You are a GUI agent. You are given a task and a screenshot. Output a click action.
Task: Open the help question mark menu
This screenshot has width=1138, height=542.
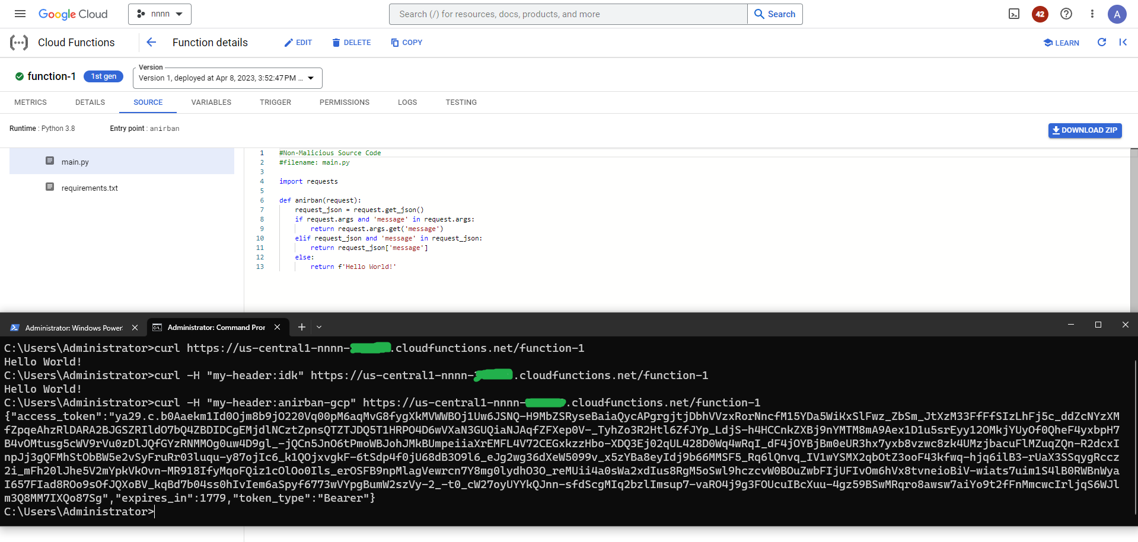1066,14
